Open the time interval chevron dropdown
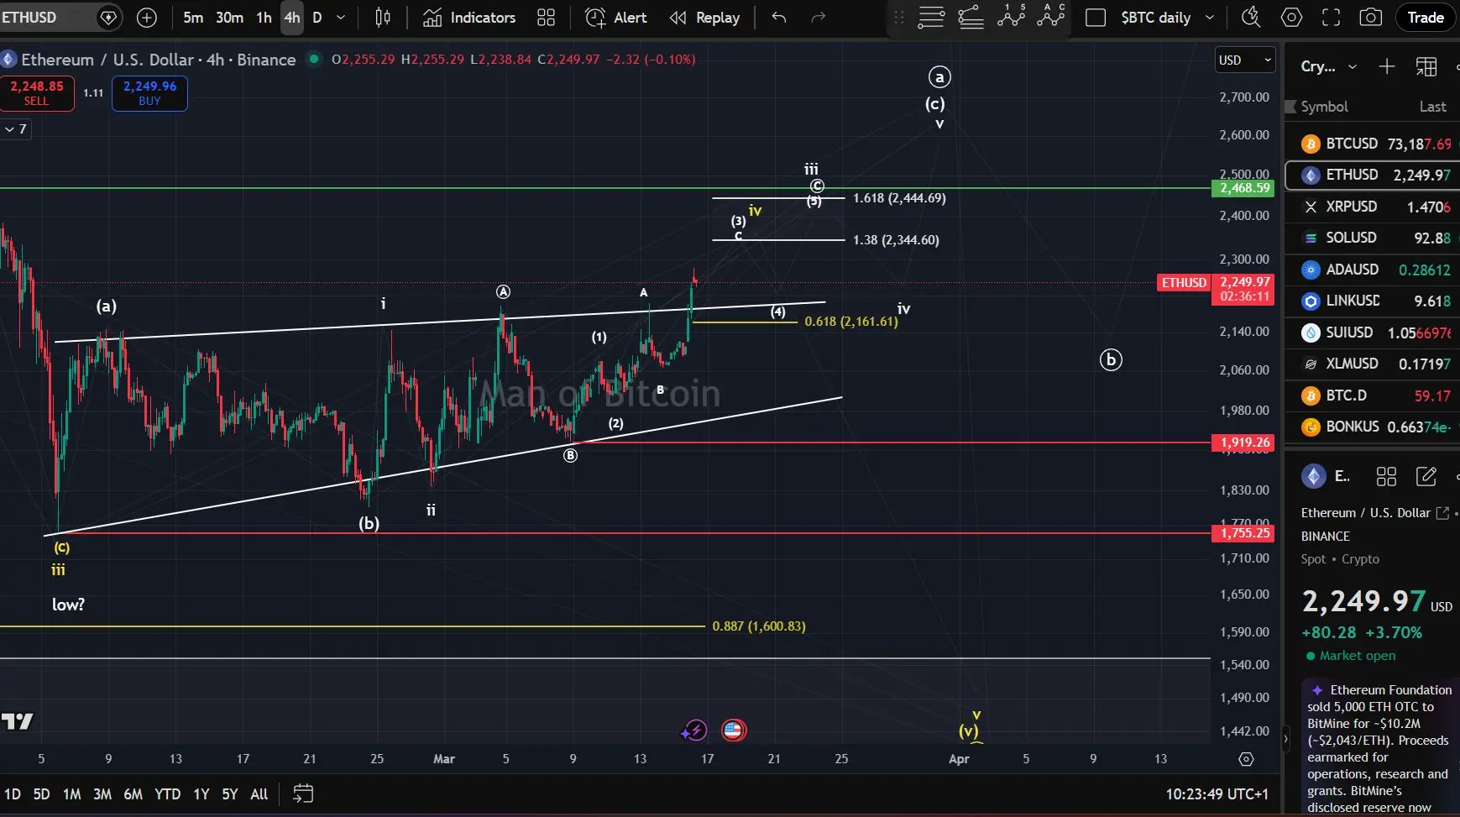1460x817 pixels. pyautogui.click(x=341, y=18)
